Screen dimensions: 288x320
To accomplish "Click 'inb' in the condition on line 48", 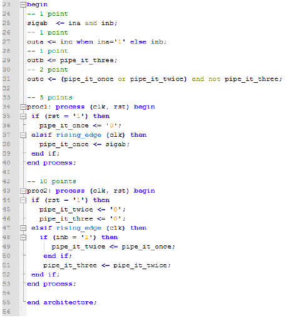I will (x=62, y=237).
